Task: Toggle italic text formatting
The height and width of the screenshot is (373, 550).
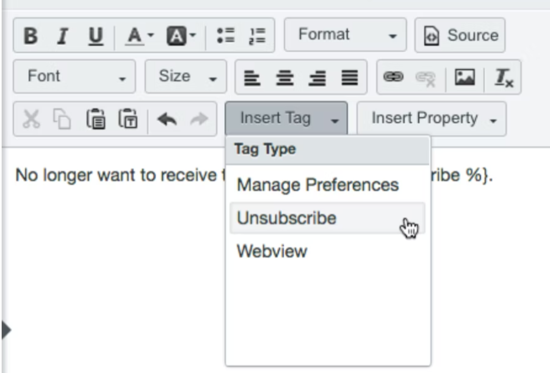Action: click(x=63, y=36)
